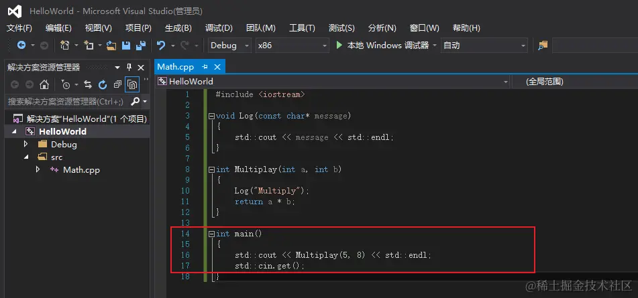Select Math.cpp in Solution Explorer

click(x=81, y=169)
